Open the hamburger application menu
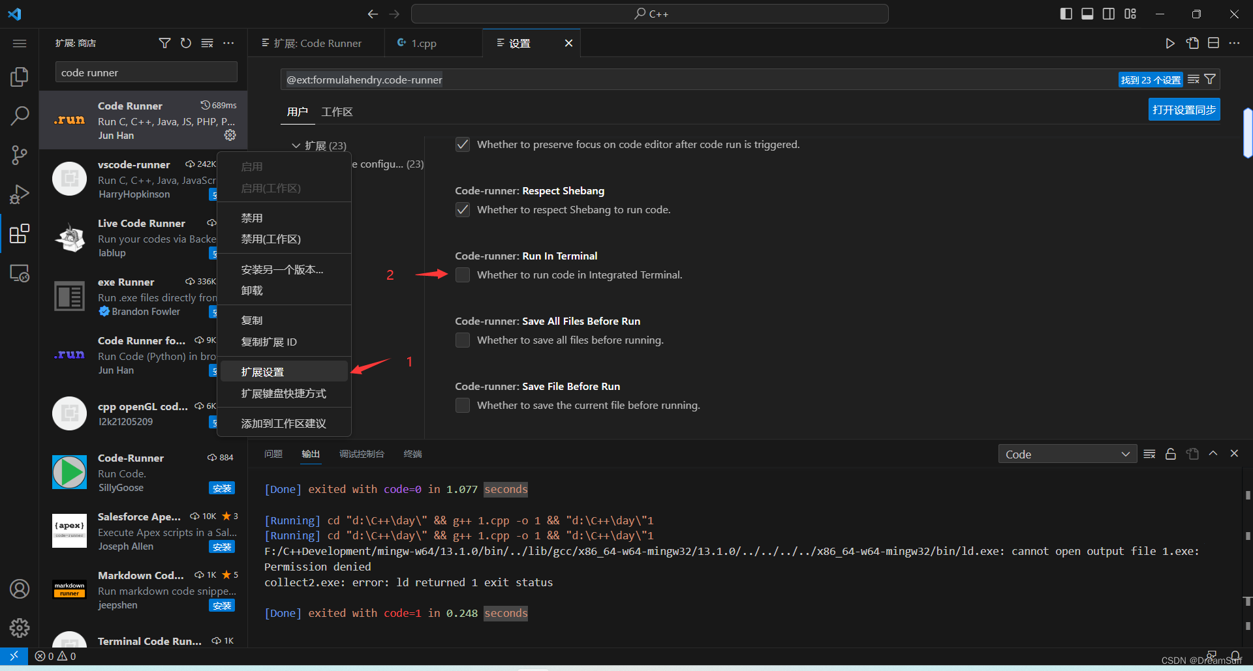Screen dimensions: 1253x671 (20, 43)
